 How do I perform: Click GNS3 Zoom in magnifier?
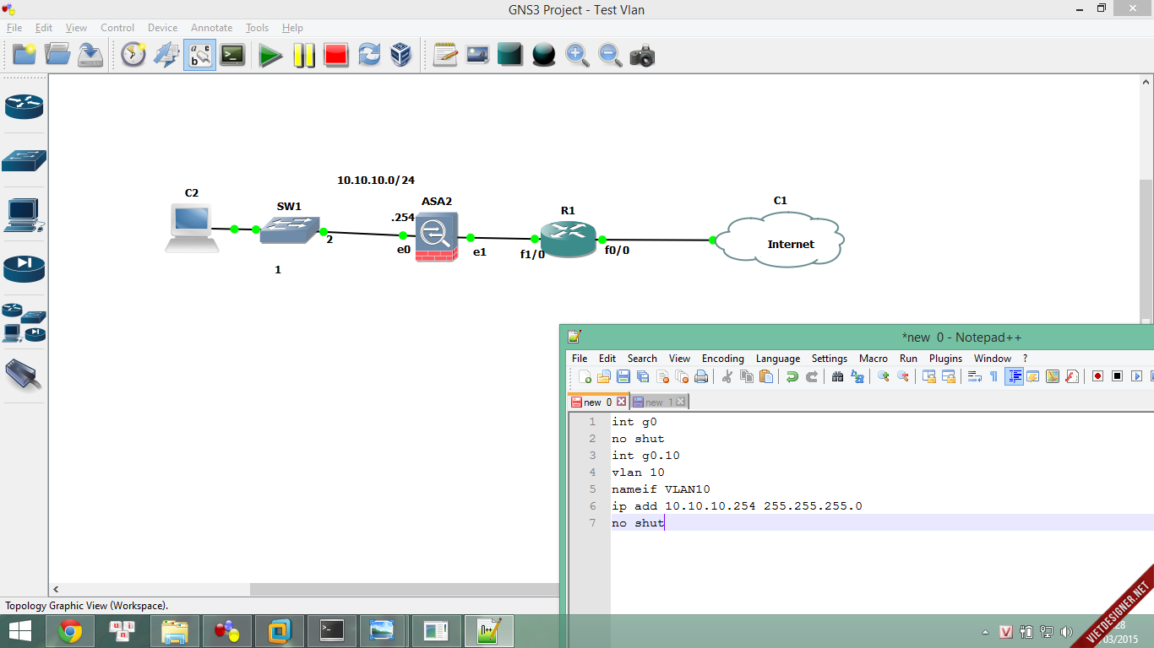pyautogui.click(x=577, y=56)
